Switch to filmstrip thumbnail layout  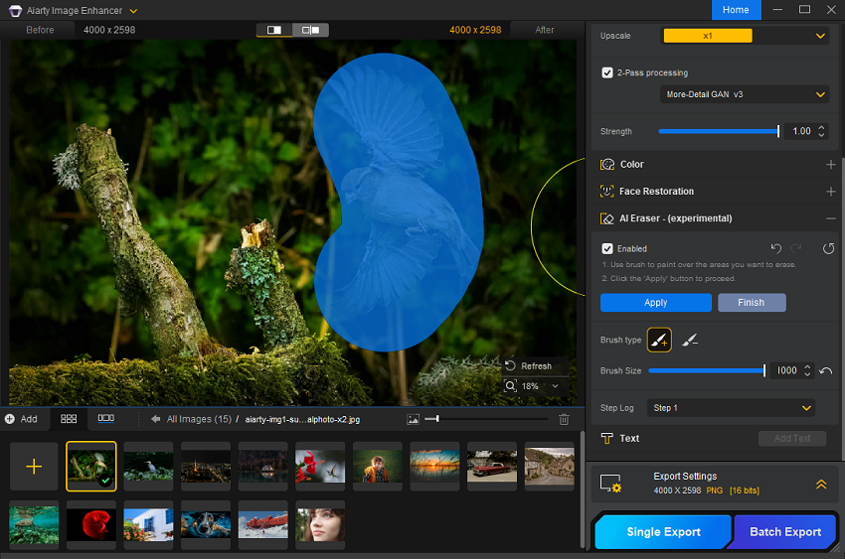point(105,418)
